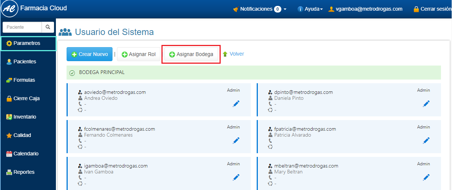Edit Mary Beltran using the pencil icon
Viewport: 452px width, 190px height.
tap(426, 177)
